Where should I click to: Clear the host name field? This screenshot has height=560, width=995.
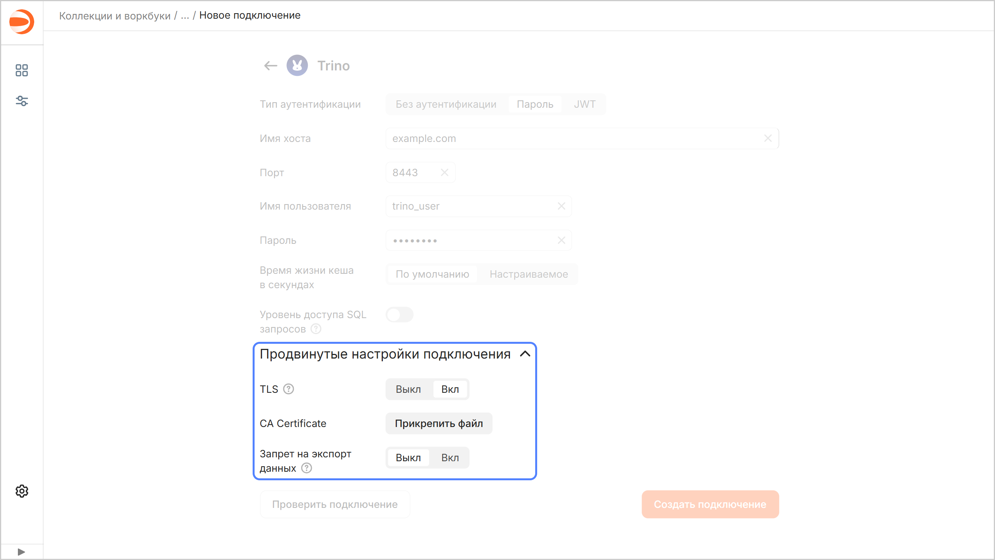(x=768, y=138)
